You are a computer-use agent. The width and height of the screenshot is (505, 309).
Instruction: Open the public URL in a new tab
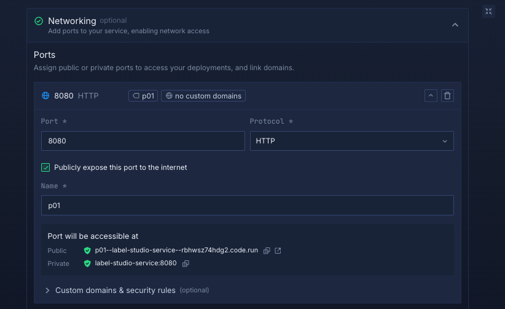278,251
